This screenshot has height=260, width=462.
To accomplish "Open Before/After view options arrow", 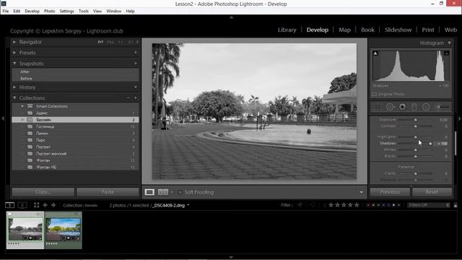I will click(172, 192).
